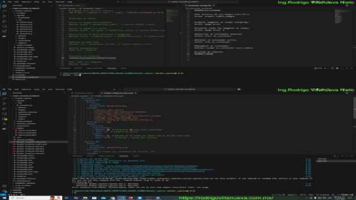Open Testing view in the lower VS Code window
This screenshot has height=200, width=356.
4,123
